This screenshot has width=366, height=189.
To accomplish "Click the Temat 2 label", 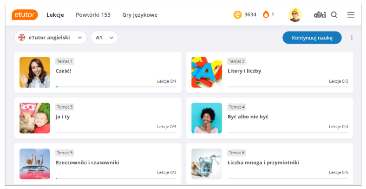I will (237, 61).
